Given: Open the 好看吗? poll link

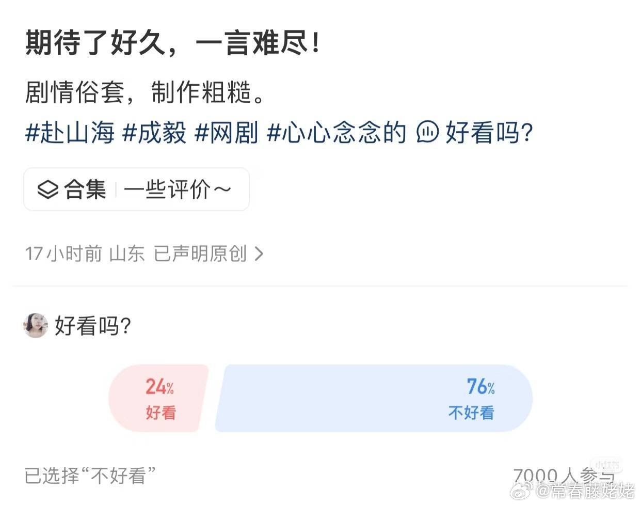Looking at the screenshot, I should point(489,133).
